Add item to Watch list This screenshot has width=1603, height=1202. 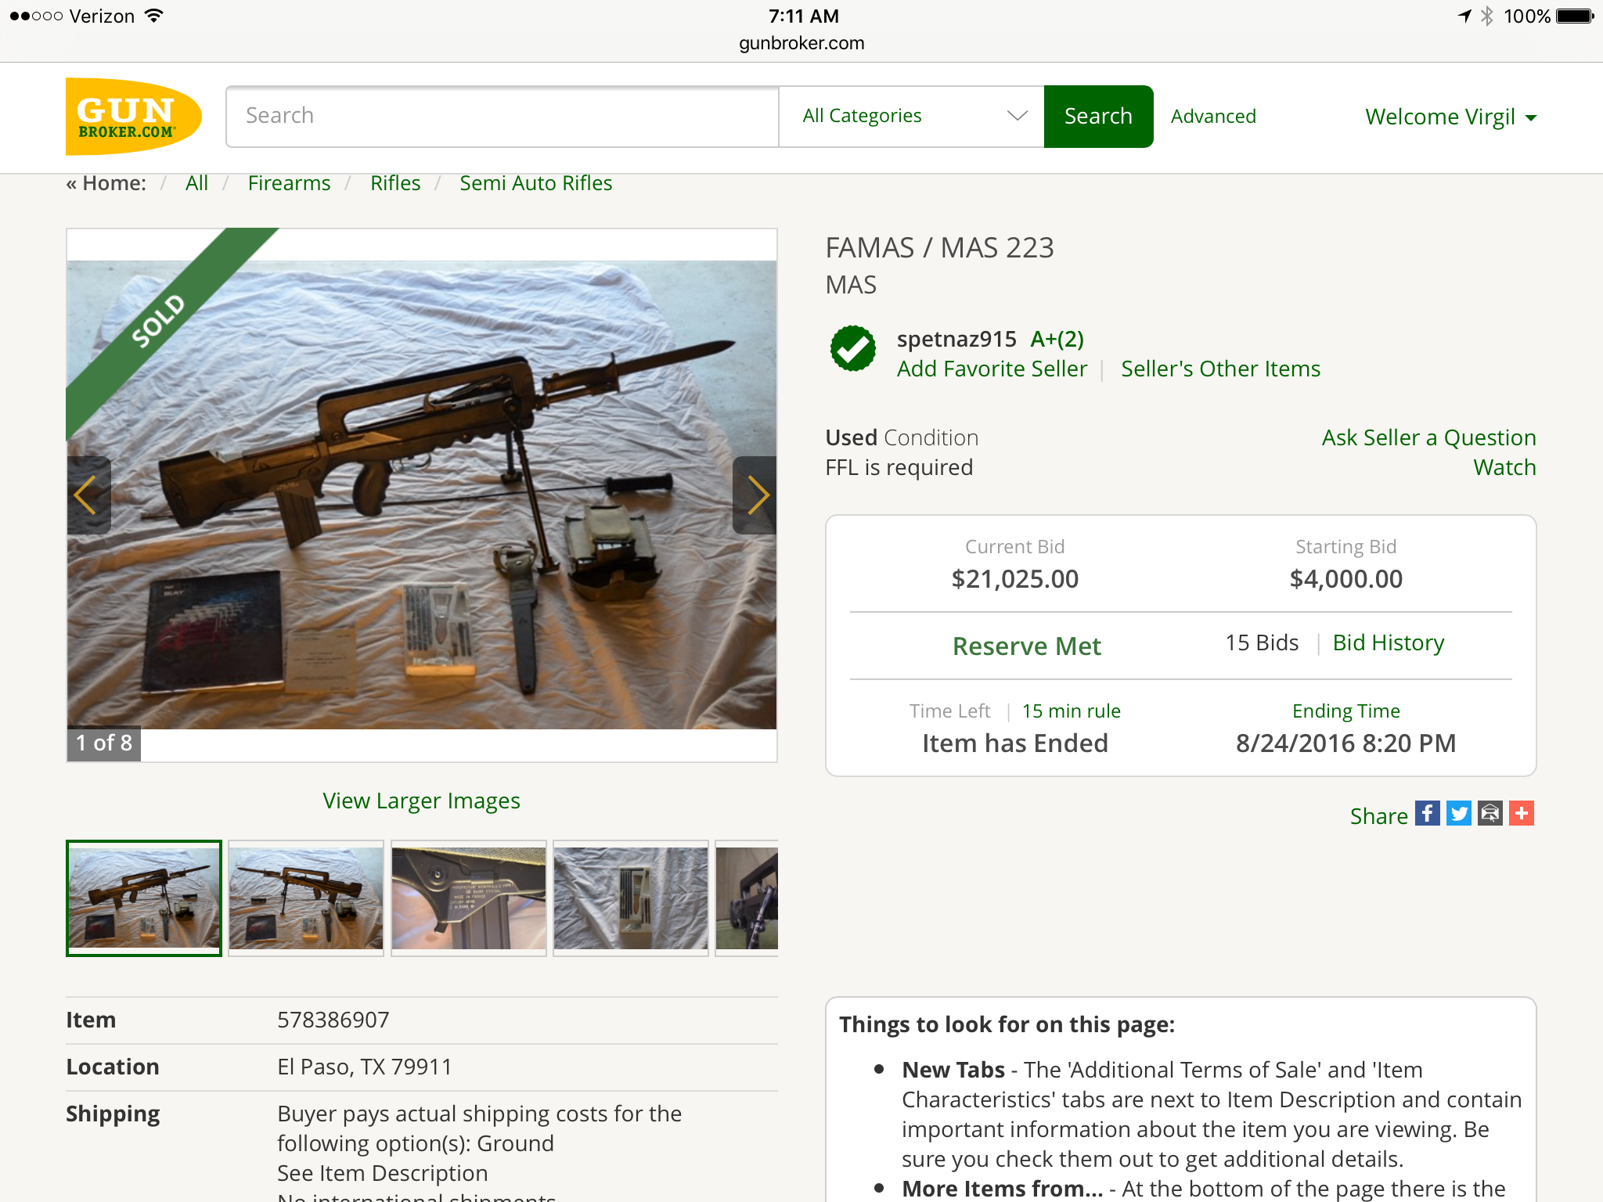(1504, 467)
